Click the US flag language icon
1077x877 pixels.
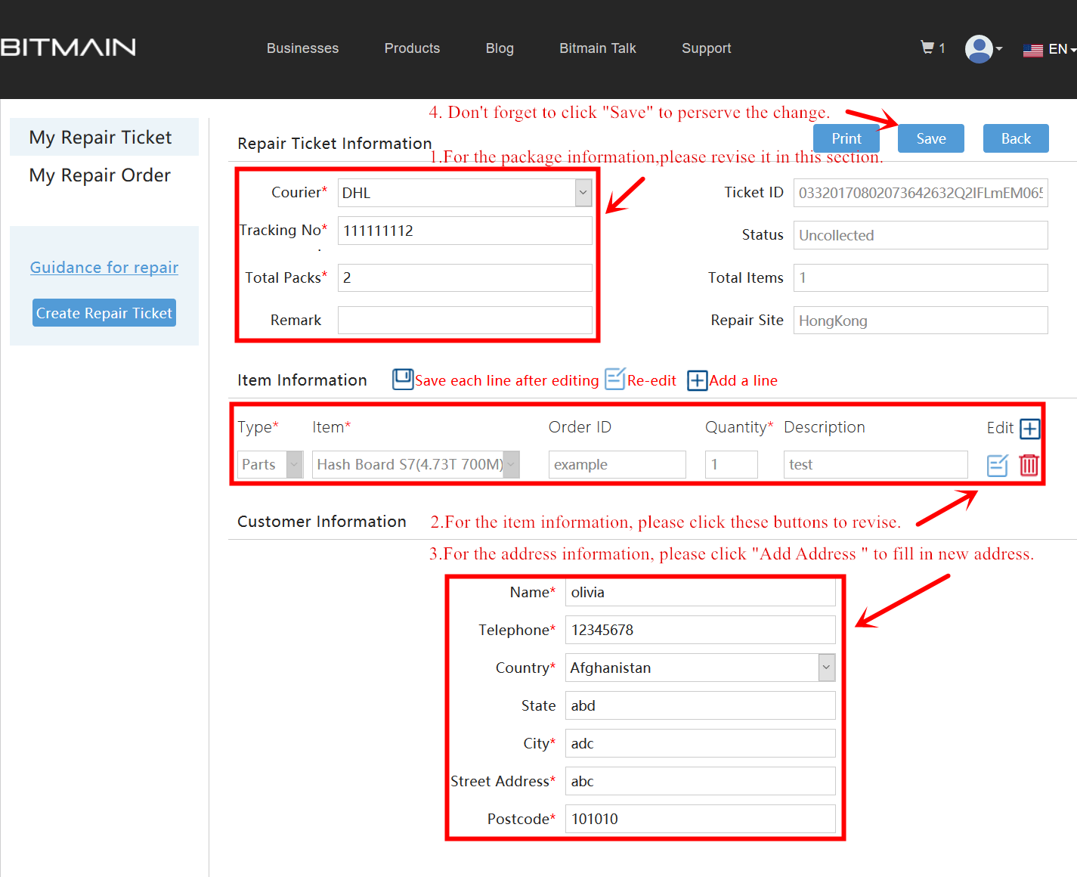(1033, 50)
